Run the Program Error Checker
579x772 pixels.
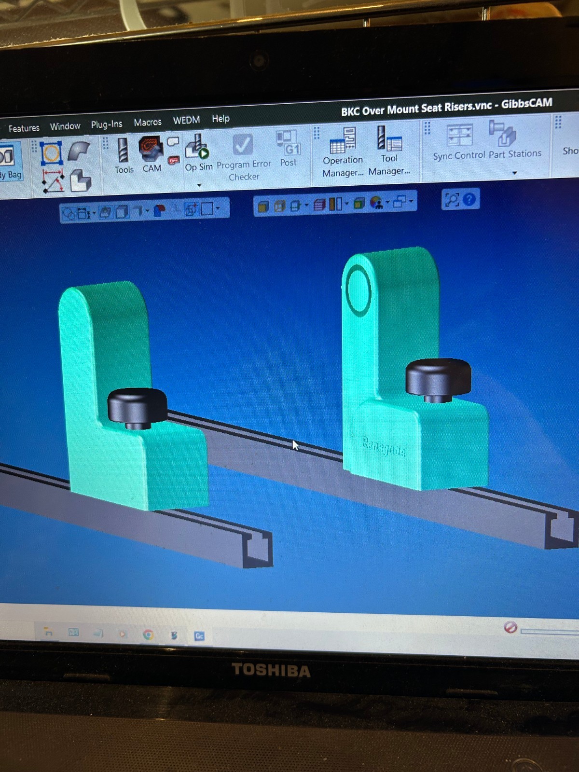[244, 157]
